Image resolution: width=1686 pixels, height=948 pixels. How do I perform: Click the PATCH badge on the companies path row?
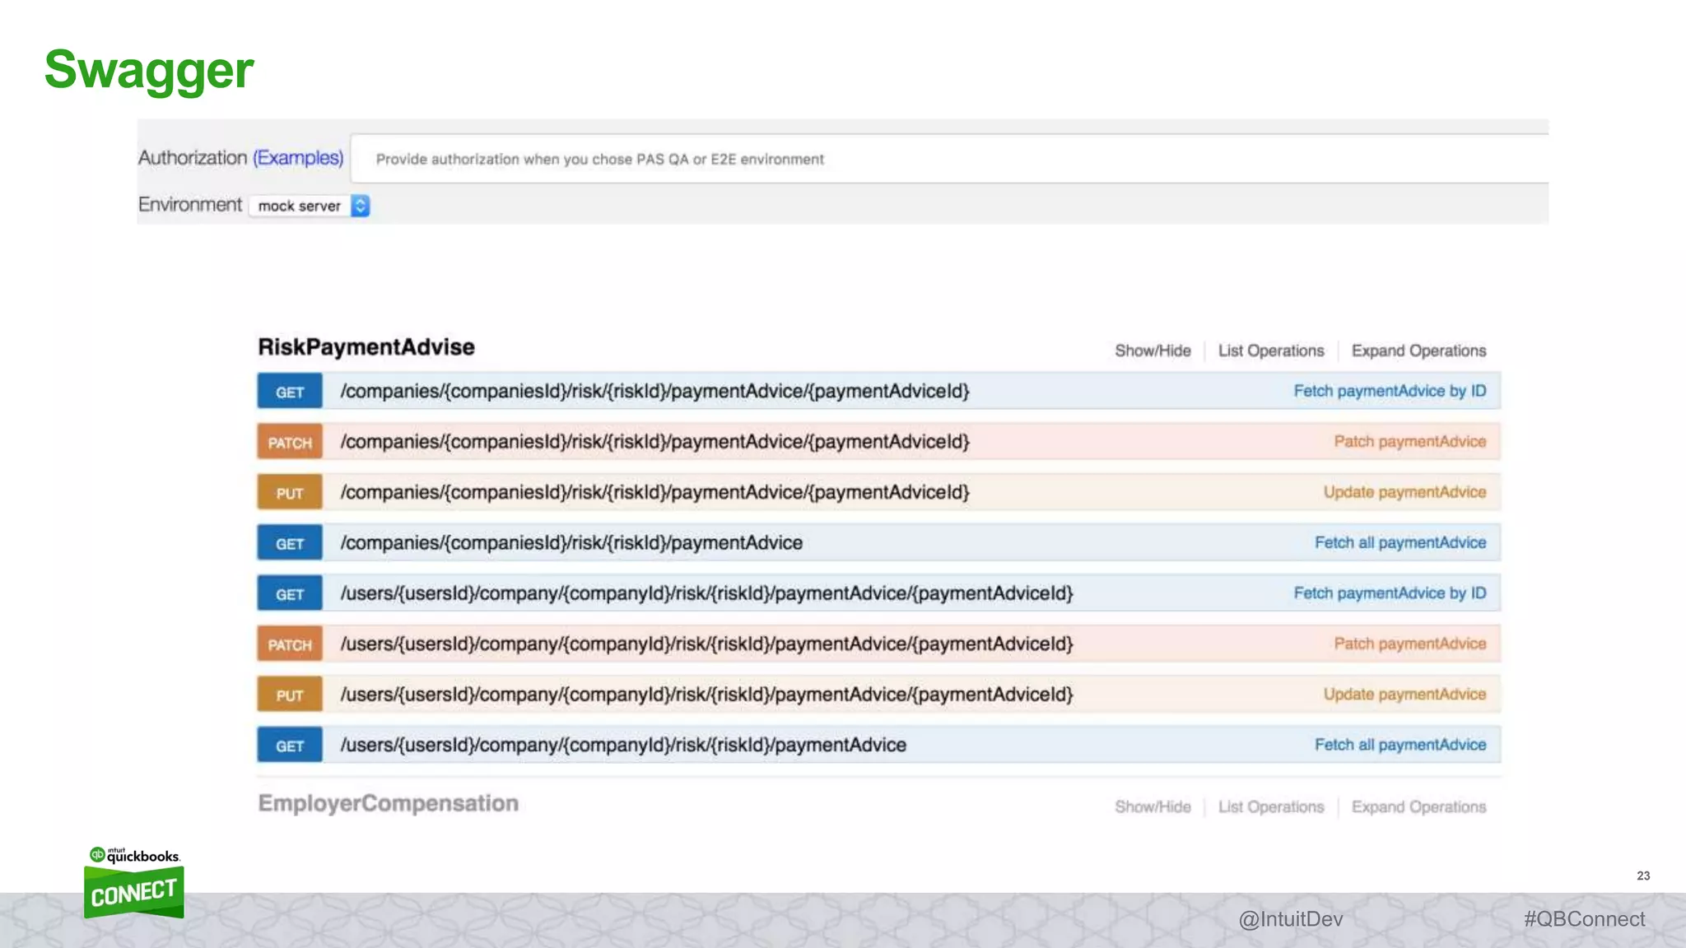point(289,443)
